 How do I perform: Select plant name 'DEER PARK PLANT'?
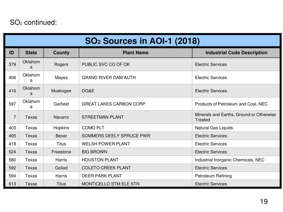(102, 176)
